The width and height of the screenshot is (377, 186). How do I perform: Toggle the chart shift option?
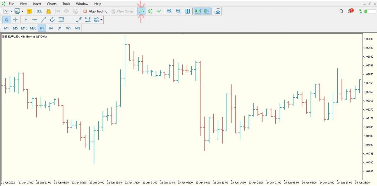[x=206, y=11]
